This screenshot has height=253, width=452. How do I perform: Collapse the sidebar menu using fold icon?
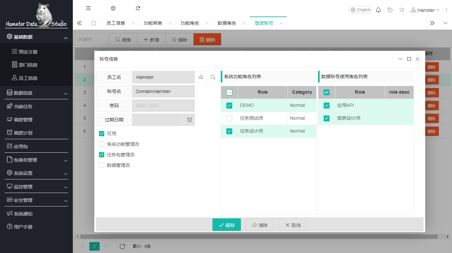[88, 8]
